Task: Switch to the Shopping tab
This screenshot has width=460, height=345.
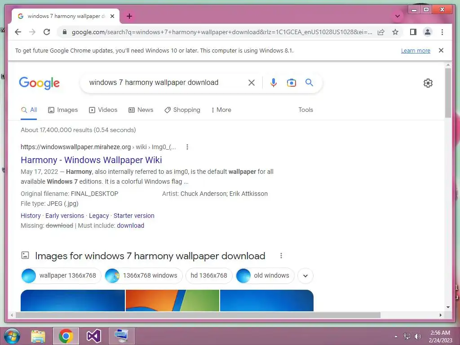Action: tap(182, 110)
